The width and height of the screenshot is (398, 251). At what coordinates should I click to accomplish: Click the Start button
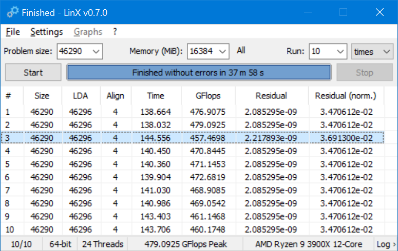pos(33,72)
